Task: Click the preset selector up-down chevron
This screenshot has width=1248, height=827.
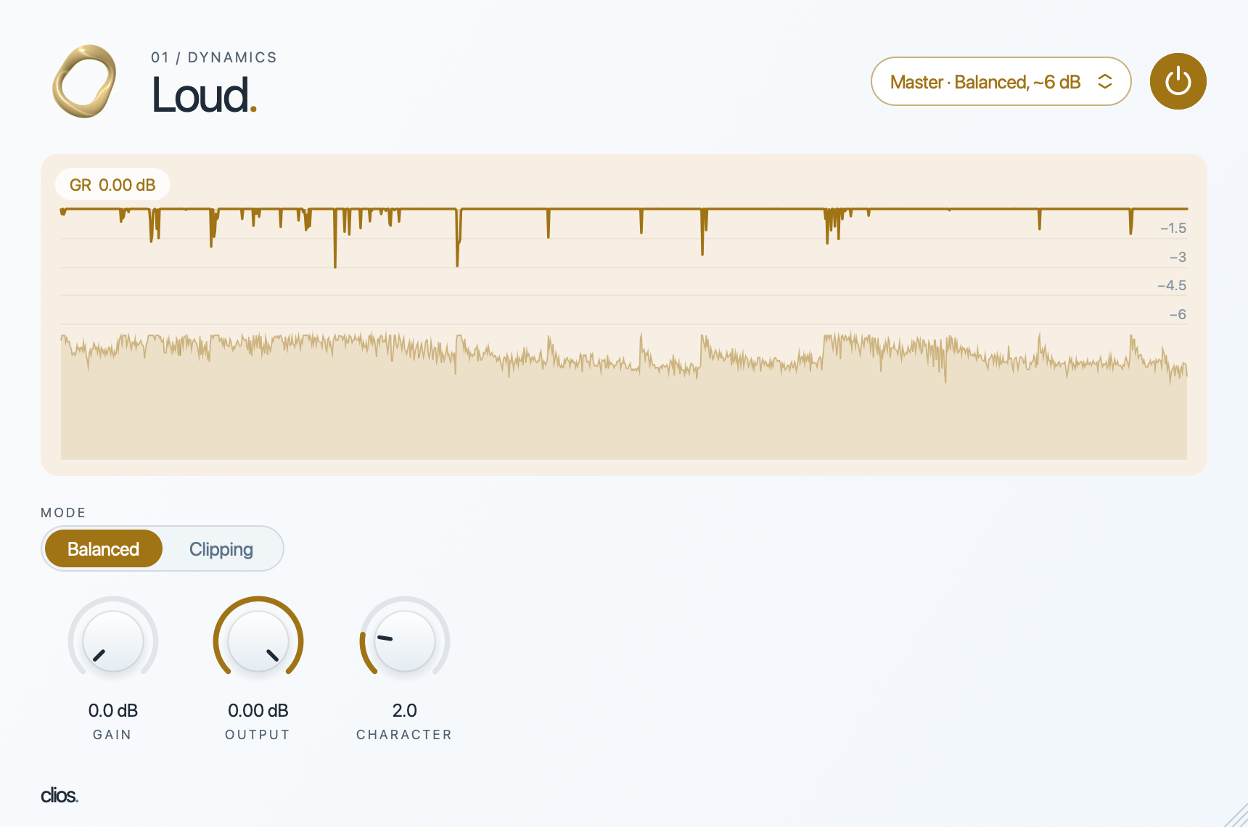Action: [x=1104, y=81]
